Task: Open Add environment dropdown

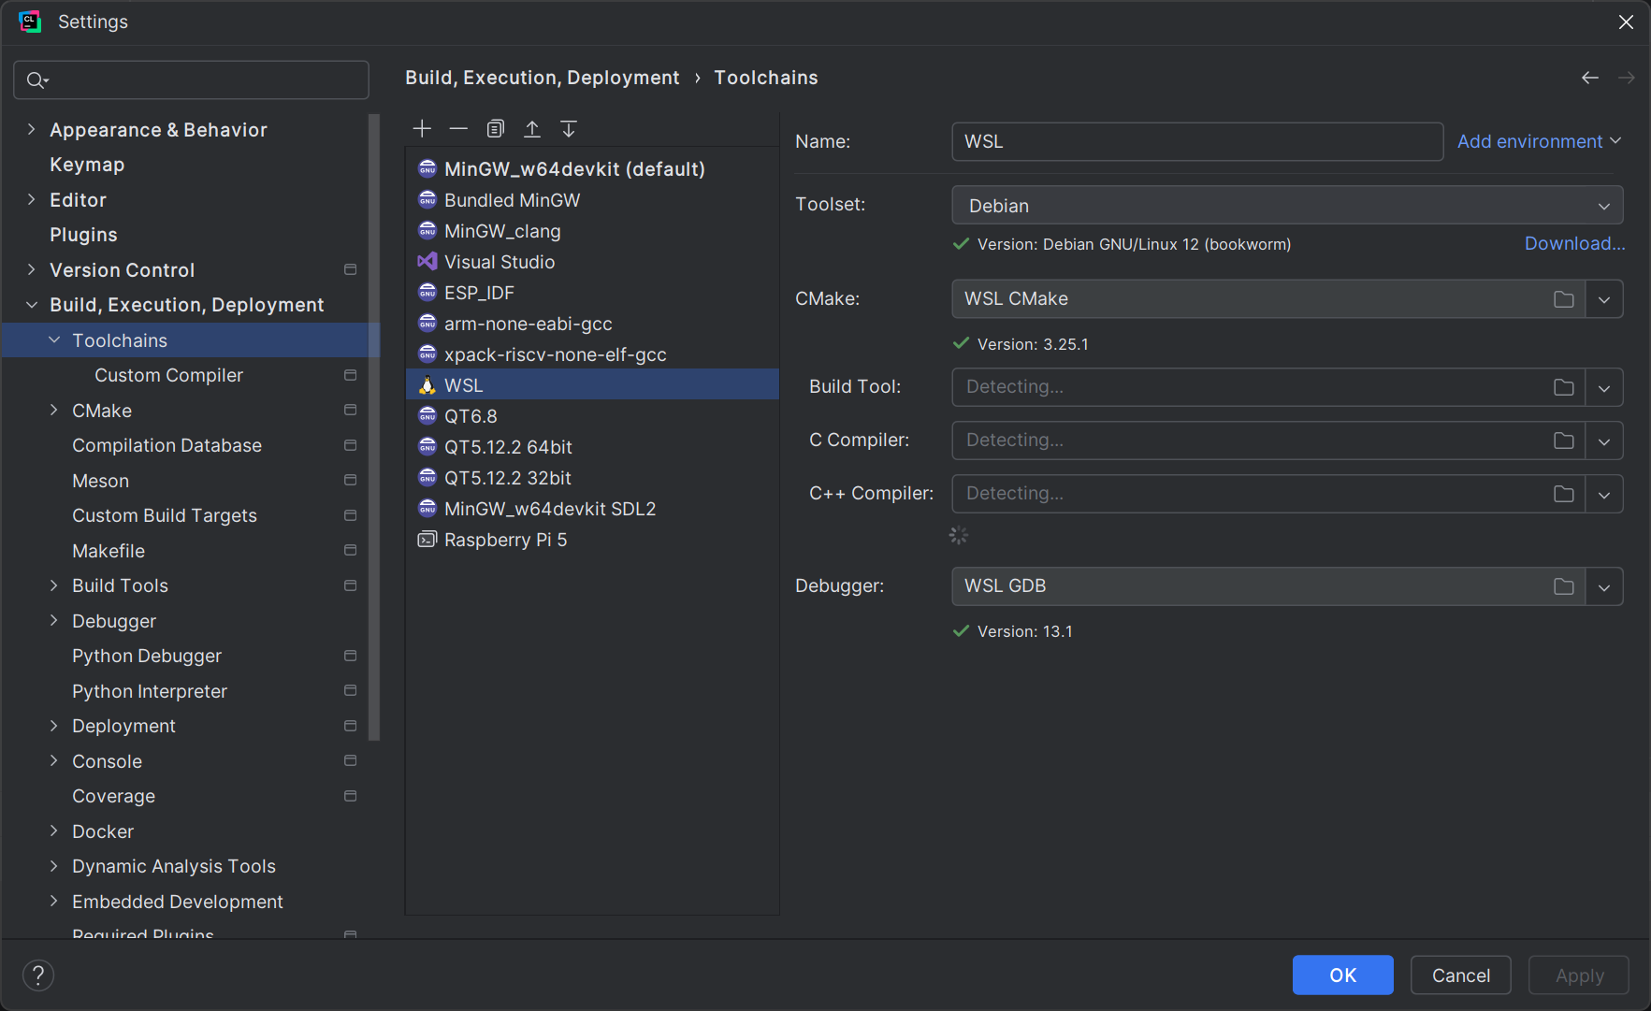Action: 1539,141
